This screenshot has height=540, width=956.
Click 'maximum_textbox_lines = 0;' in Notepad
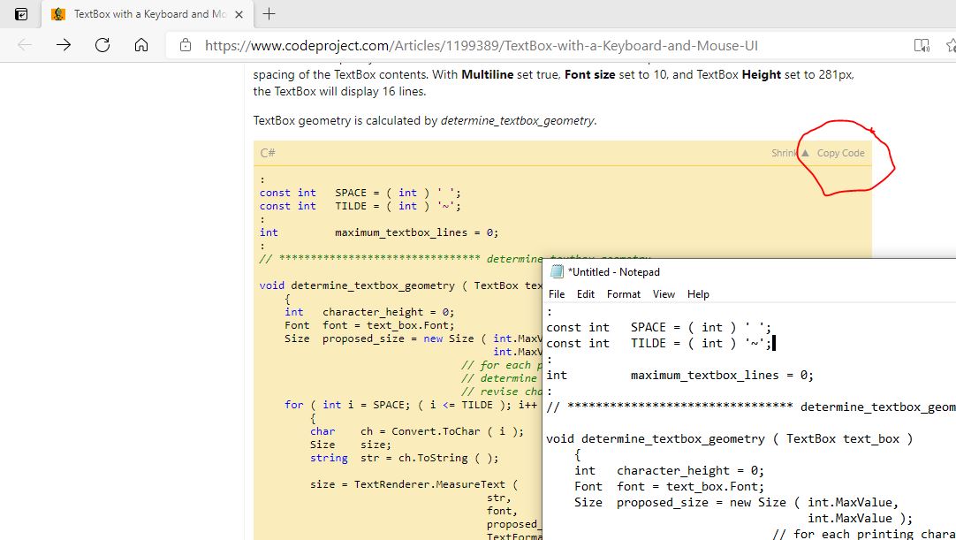click(x=722, y=376)
